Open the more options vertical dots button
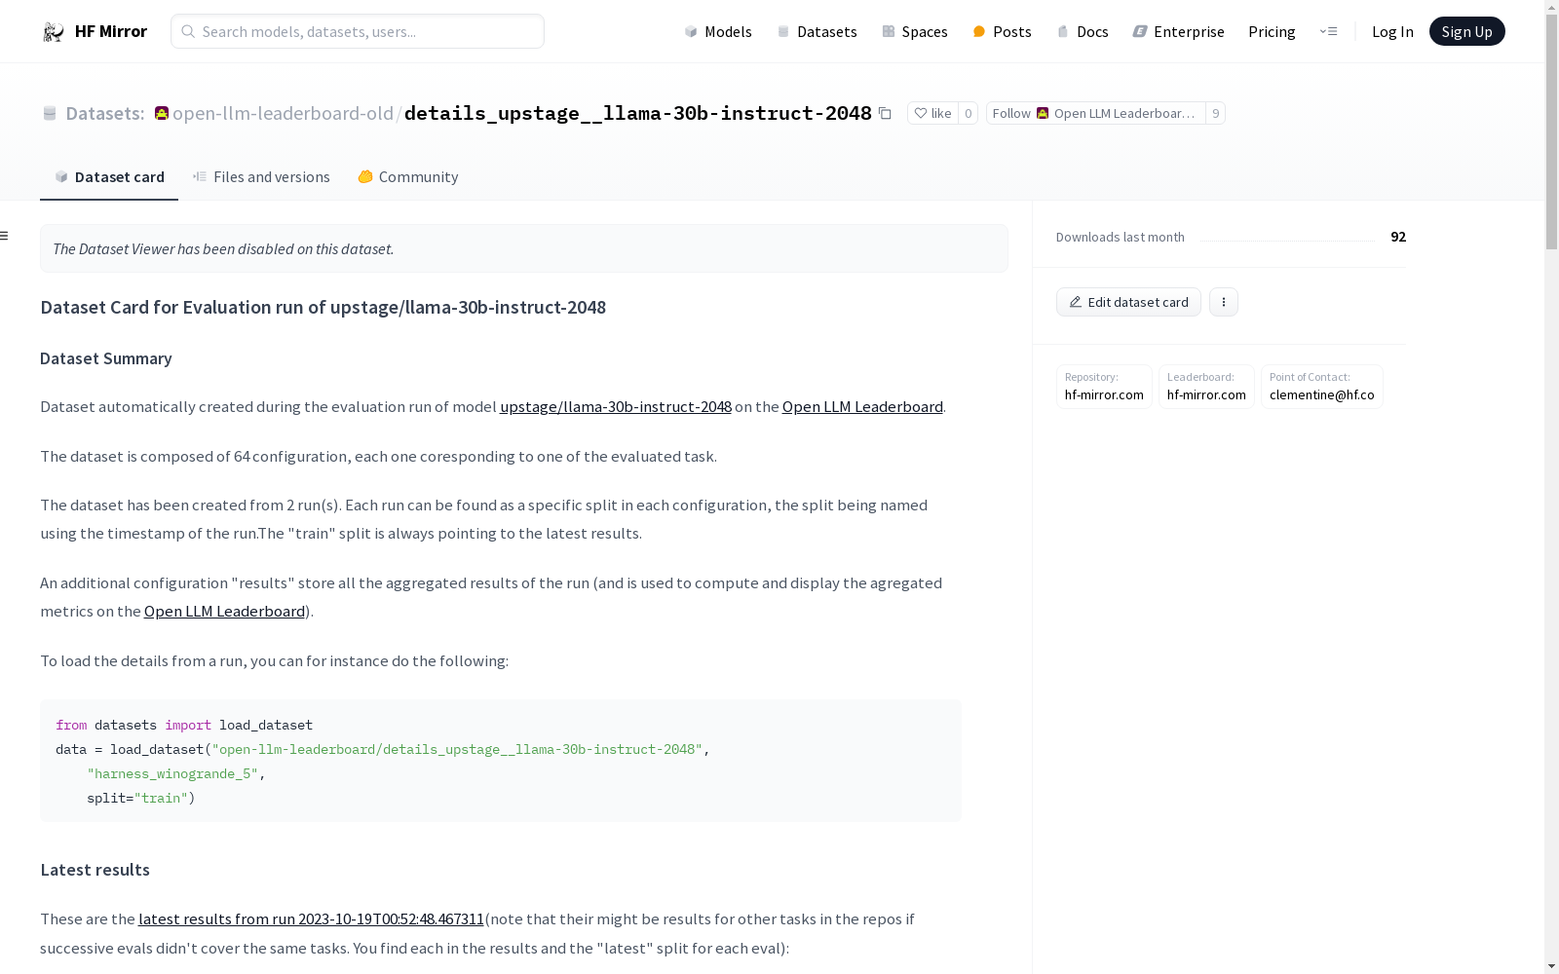1559x974 pixels. pyautogui.click(x=1224, y=302)
